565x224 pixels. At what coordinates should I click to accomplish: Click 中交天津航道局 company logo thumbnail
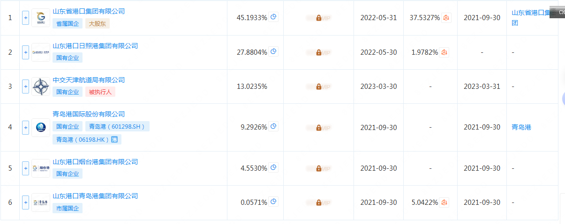[x=41, y=87]
